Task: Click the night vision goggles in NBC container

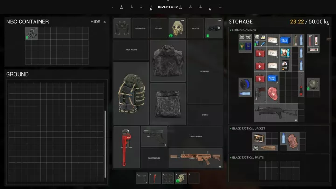Action: coord(32,33)
